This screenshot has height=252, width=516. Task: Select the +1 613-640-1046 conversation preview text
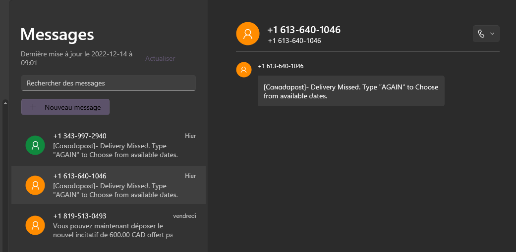[115, 191]
